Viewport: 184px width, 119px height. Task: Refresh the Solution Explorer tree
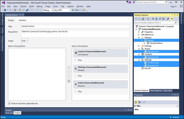pos(156,19)
